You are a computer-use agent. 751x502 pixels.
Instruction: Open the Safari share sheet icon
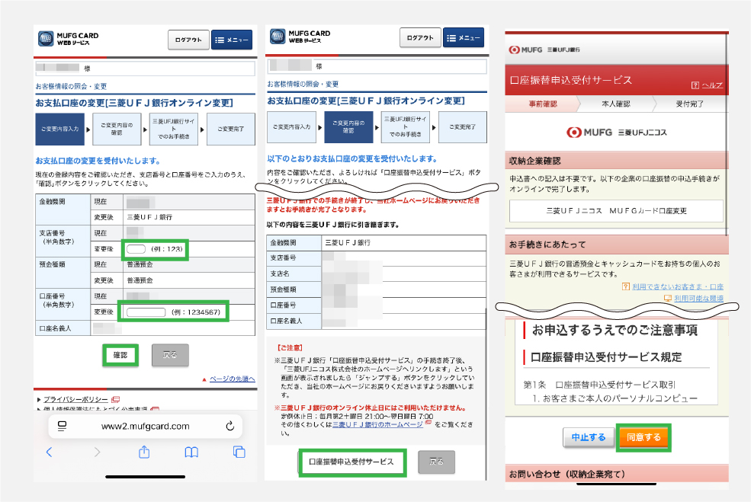tap(144, 452)
